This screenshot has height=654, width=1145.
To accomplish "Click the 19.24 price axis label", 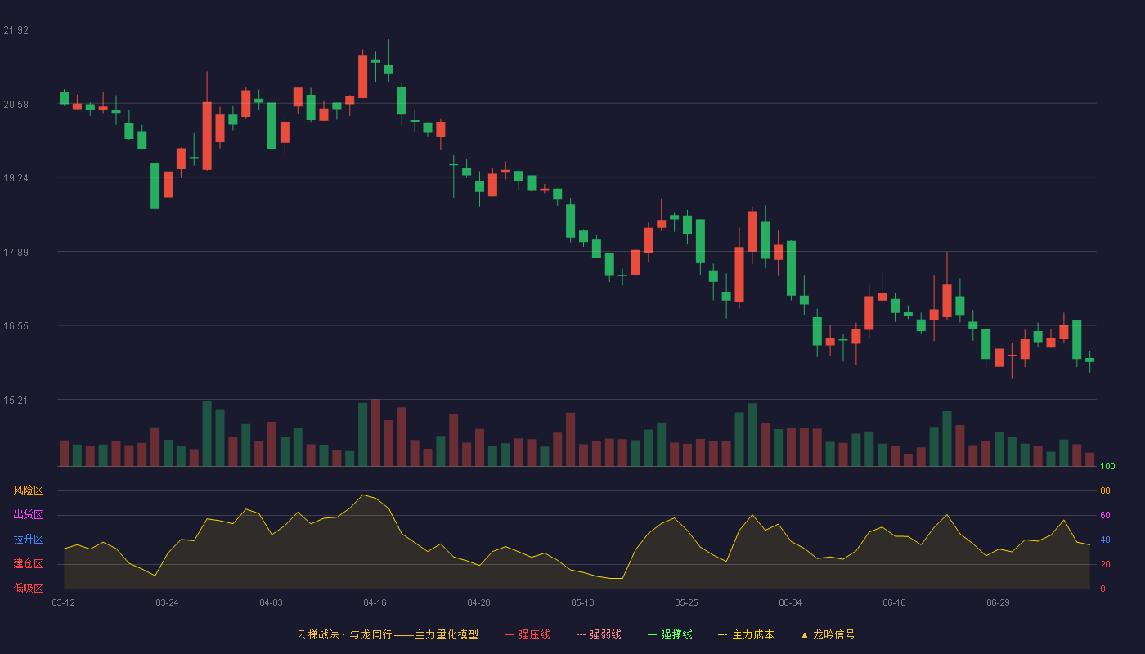I will click(16, 178).
